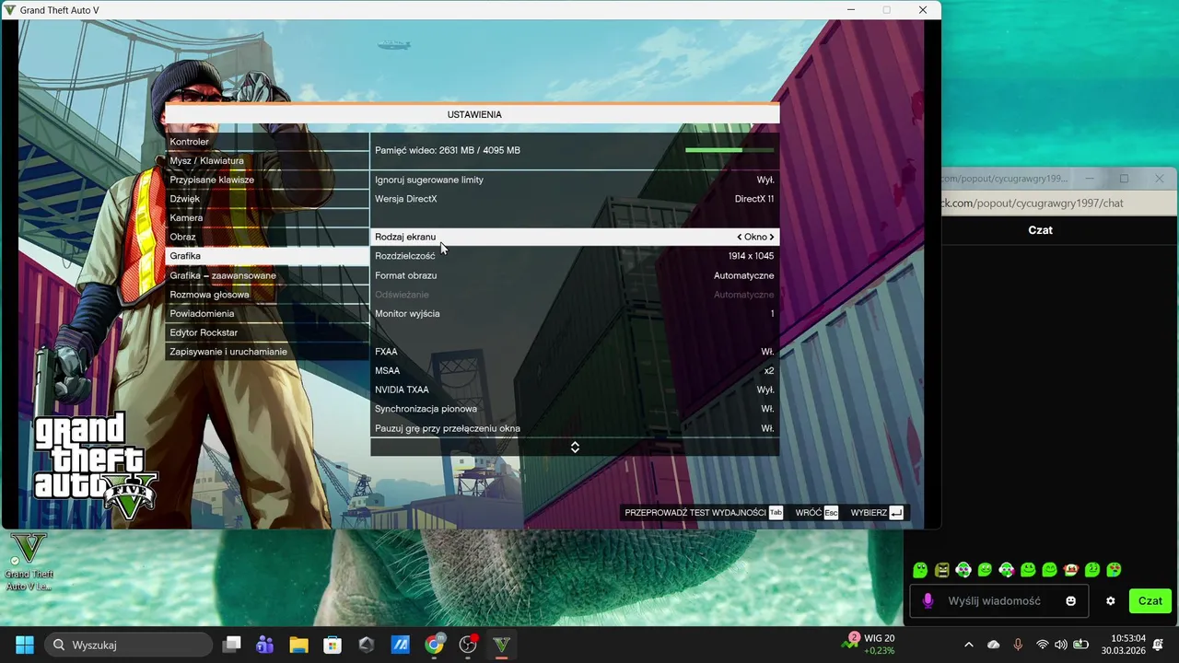Click the right arrow on Rodzaj ekranu
Viewport: 1179px width, 663px height.
click(772, 237)
